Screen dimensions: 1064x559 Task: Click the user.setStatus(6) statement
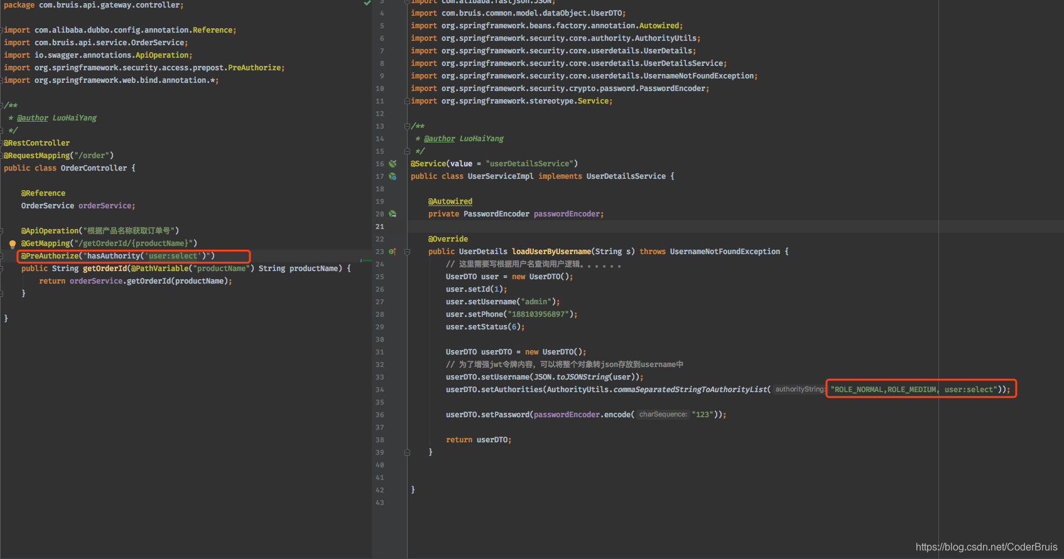486,327
